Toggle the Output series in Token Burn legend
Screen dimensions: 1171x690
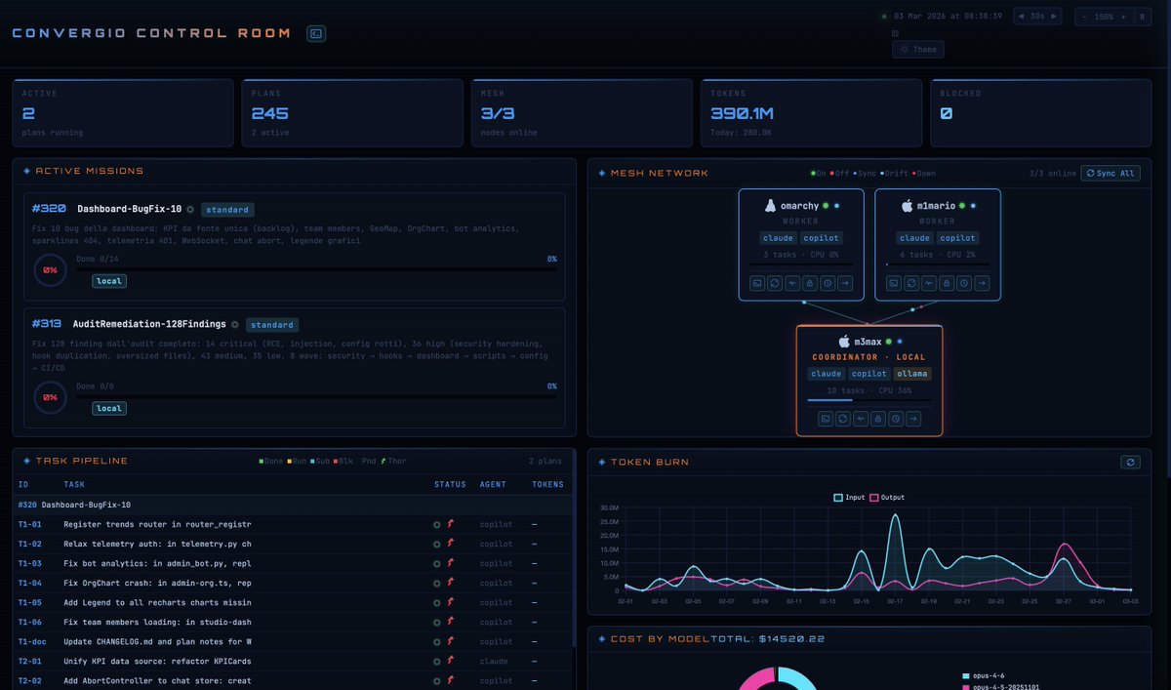coord(887,498)
